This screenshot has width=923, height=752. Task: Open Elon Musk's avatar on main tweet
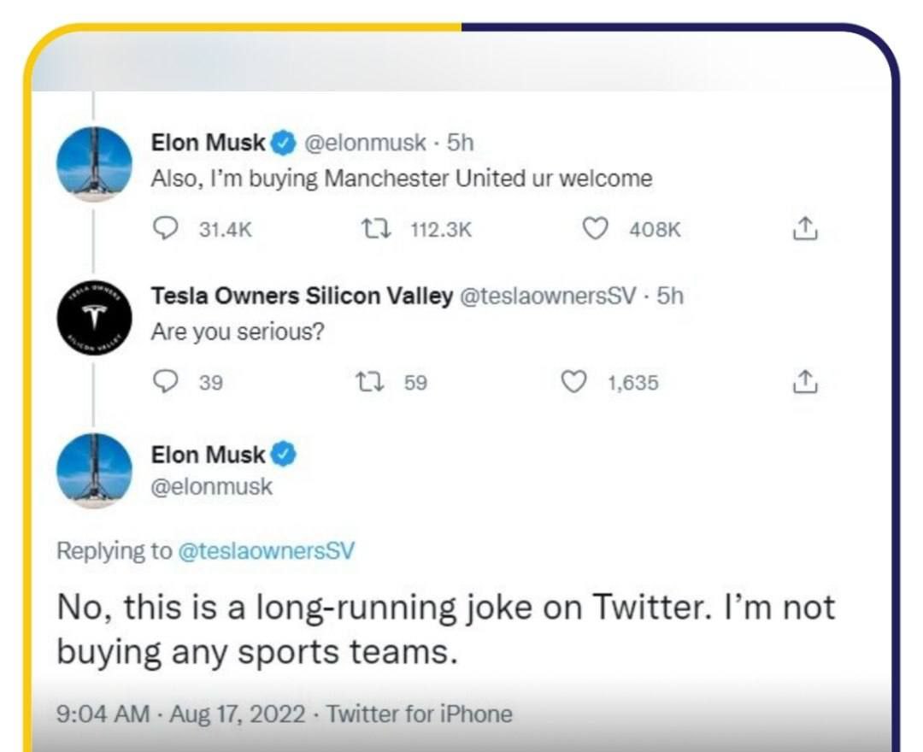[x=94, y=472]
